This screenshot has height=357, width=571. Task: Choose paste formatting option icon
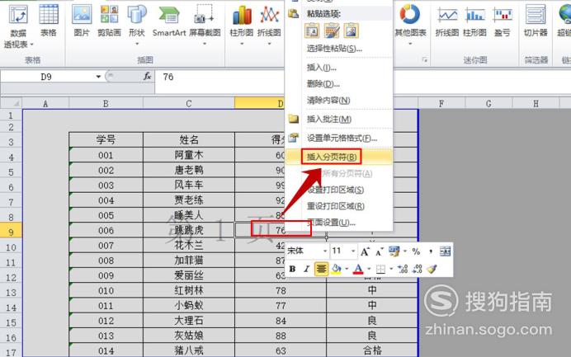[332, 31]
